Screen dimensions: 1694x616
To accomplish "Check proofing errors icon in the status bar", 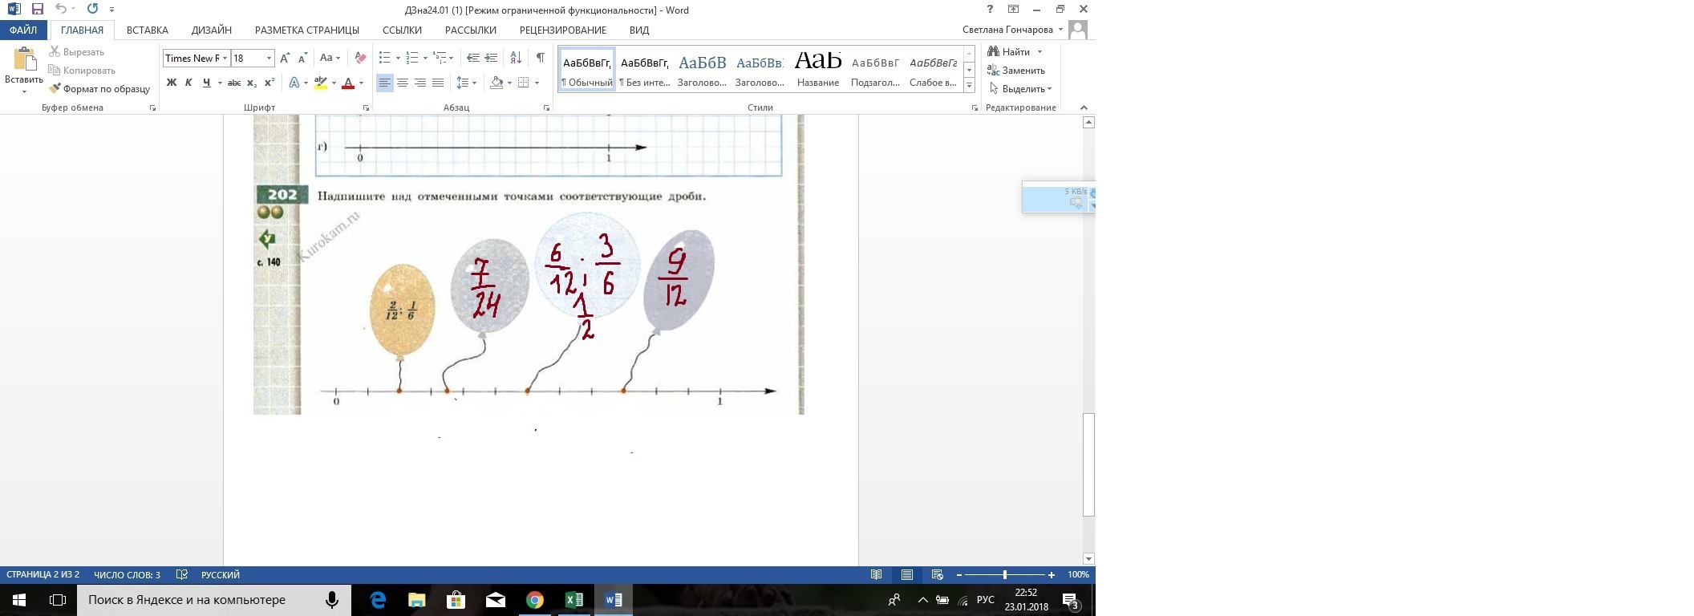I will click(x=182, y=574).
